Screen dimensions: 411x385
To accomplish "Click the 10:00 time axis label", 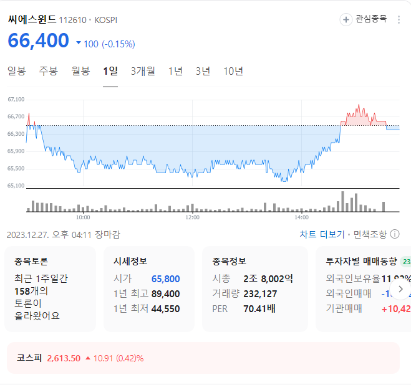I will (83, 217).
